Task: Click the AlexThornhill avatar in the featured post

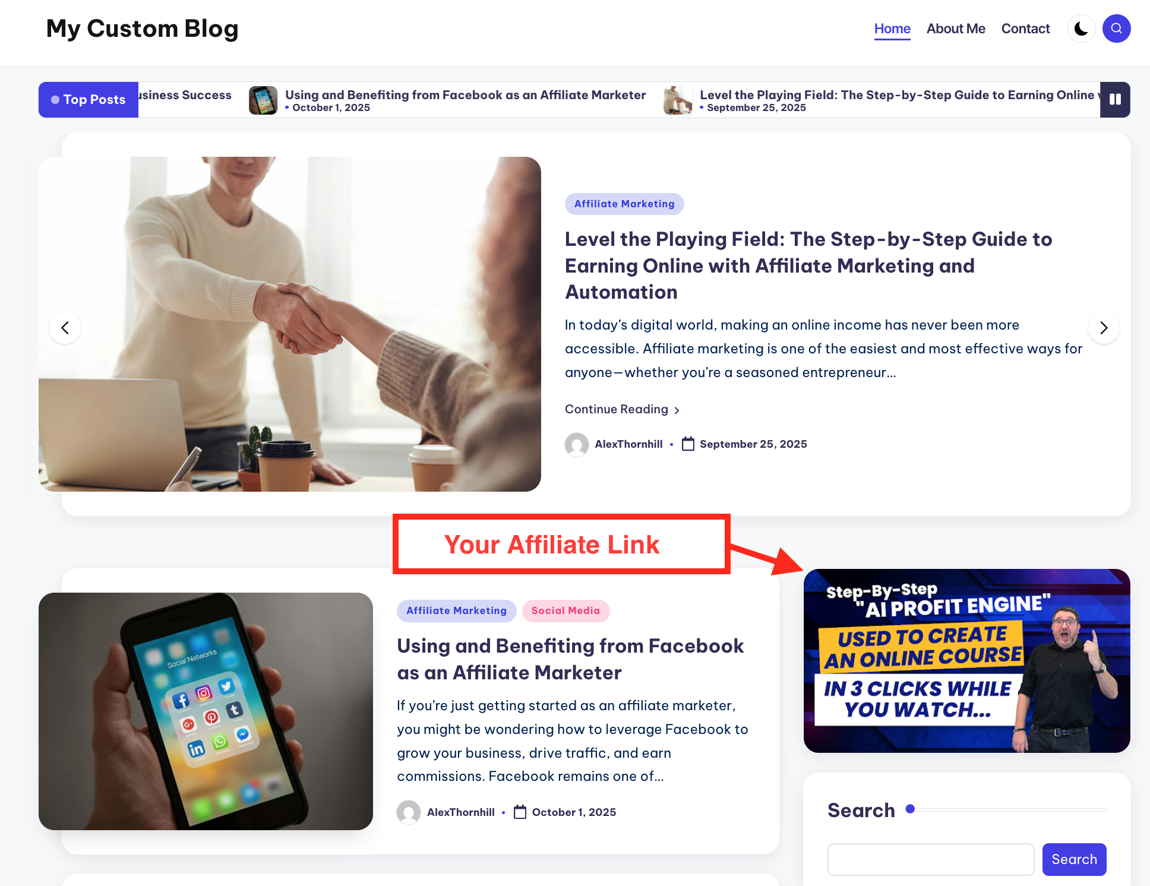Action: coord(576,444)
